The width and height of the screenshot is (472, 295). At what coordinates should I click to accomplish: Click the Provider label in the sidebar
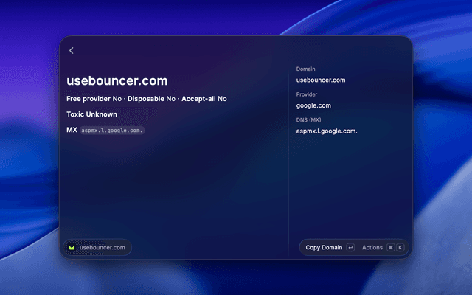pyautogui.click(x=307, y=94)
